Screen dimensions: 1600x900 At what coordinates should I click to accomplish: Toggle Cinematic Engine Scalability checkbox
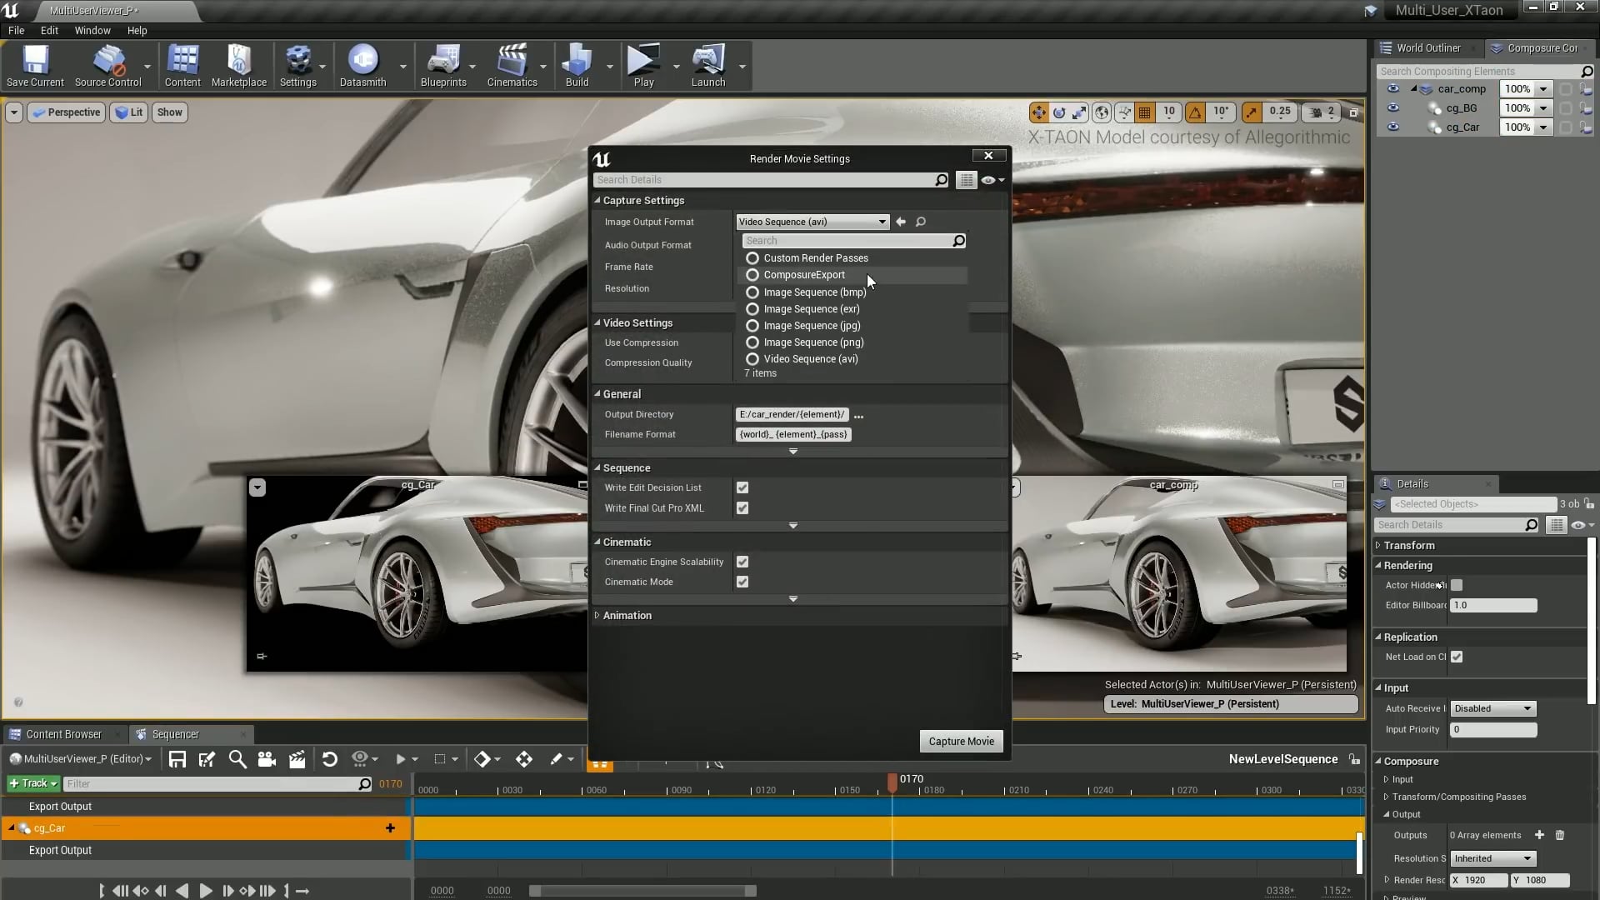(x=742, y=562)
